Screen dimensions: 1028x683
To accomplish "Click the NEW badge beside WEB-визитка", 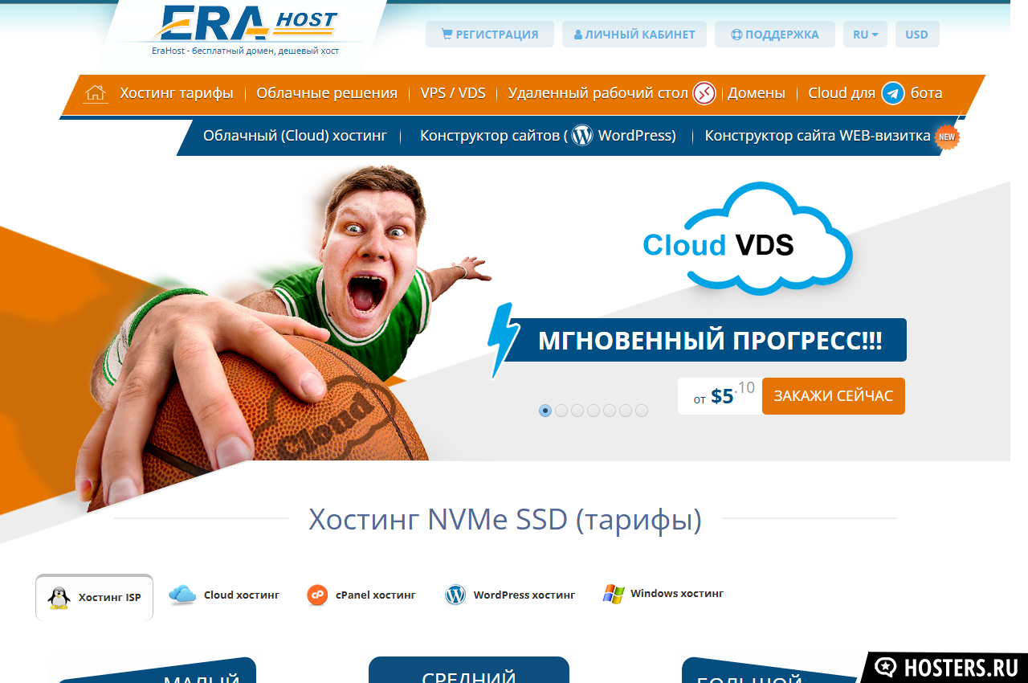I will pyautogui.click(x=947, y=137).
